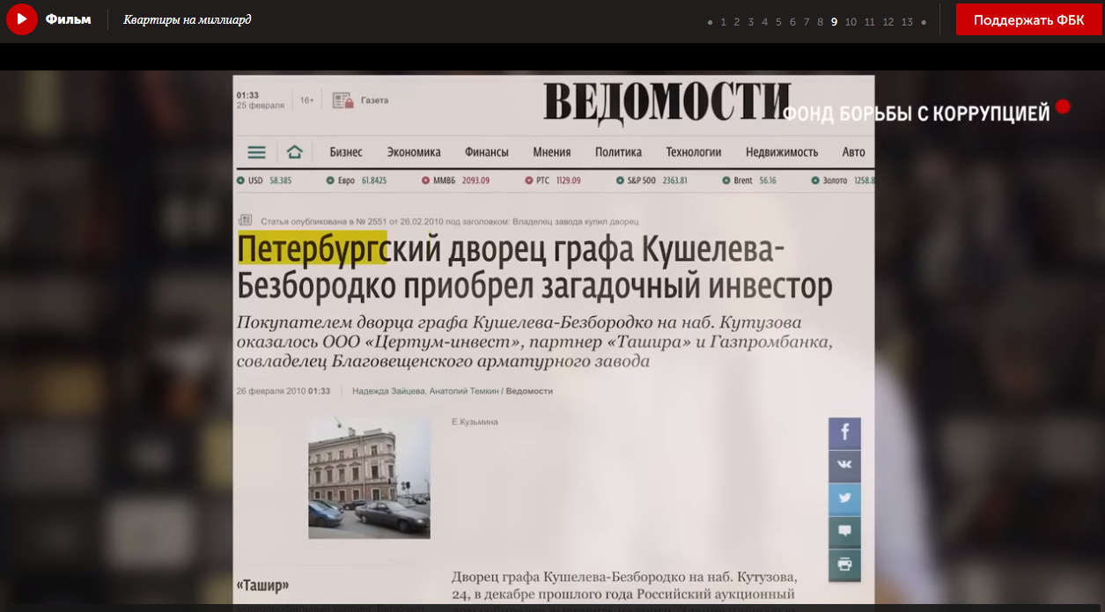This screenshot has width=1105, height=612.
Task: Click the last dot after chapter 13
Action: coord(924,22)
